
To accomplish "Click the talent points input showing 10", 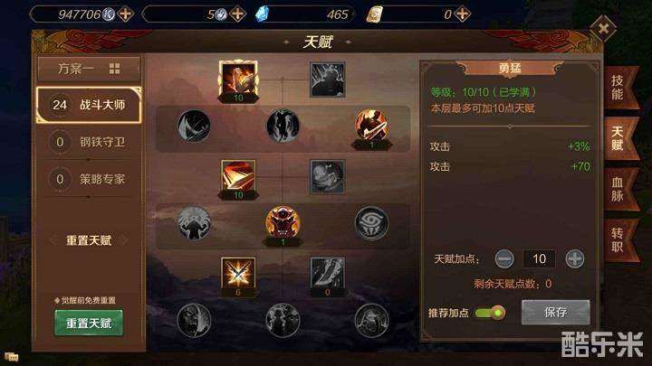I will pyautogui.click(x=540, y=259).
